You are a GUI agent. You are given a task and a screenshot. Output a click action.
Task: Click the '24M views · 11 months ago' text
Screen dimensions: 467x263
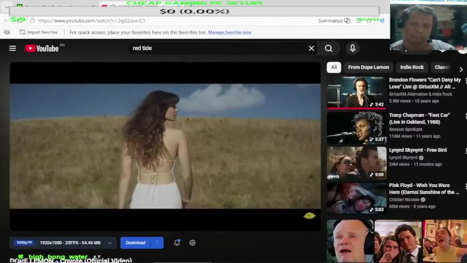point(416,164)
